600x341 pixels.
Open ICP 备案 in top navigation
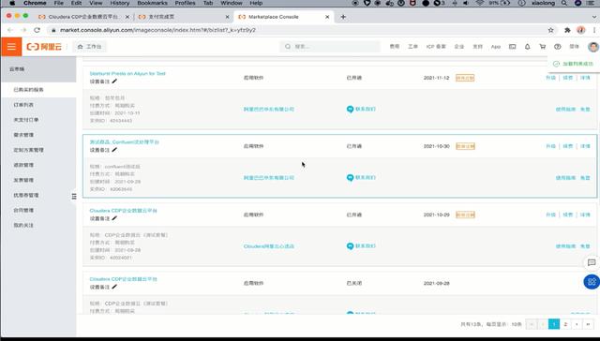click(436, 47)
